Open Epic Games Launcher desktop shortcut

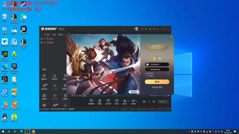coord(14,69)
